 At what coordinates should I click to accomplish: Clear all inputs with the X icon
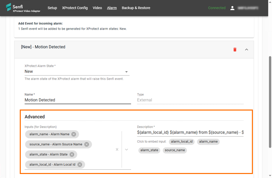point(117,150)
